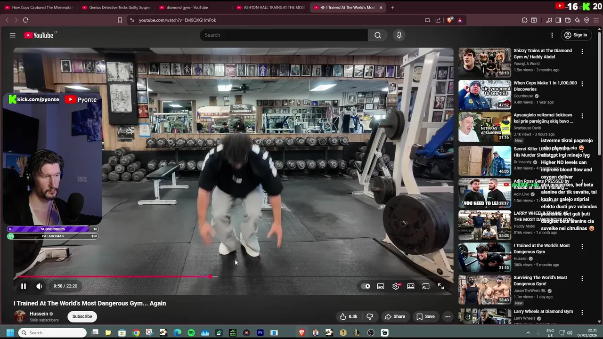
Task: Switch to the ASHTON HALL TRAINS tab
Action: coord(270,8)
